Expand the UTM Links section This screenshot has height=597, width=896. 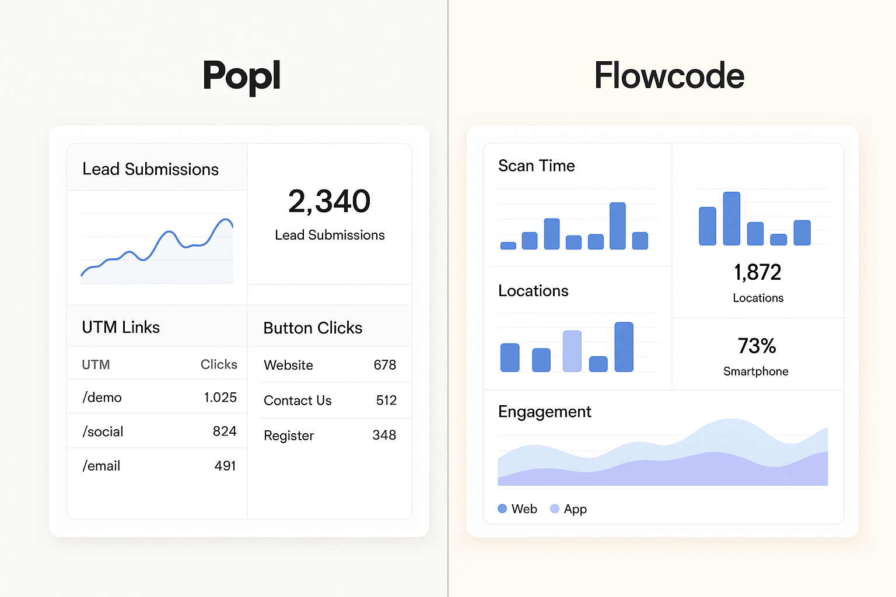tap(121, 327)
